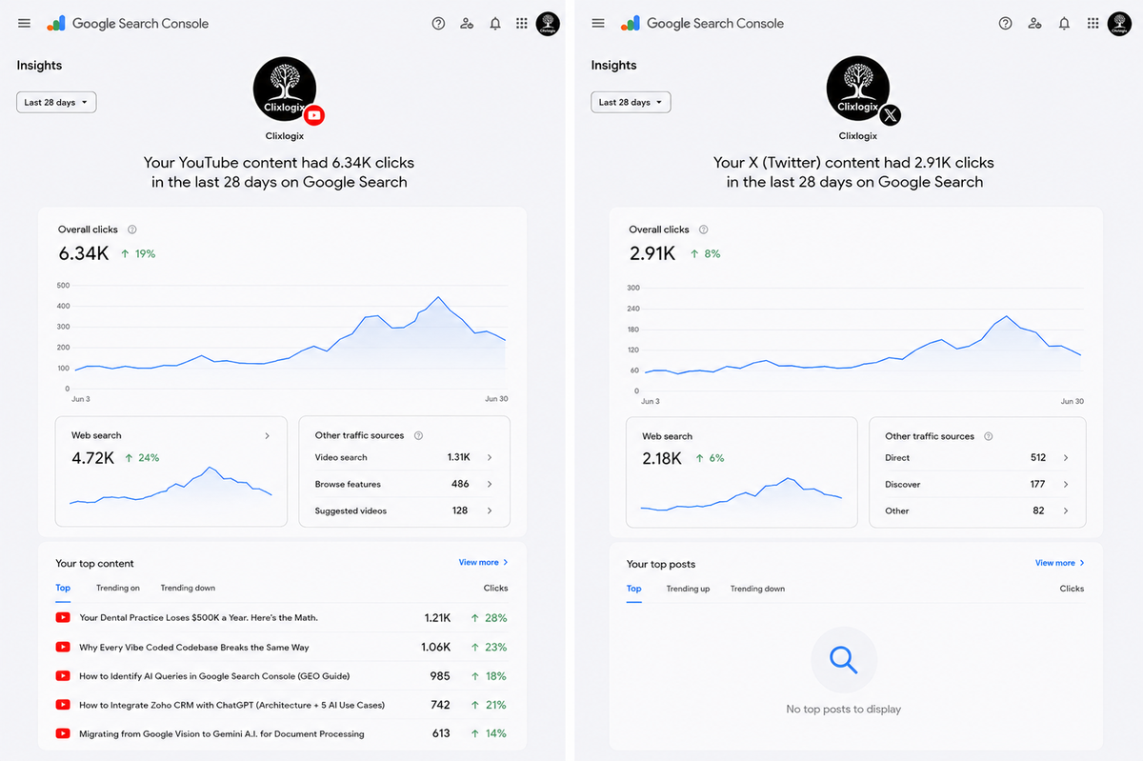Click the 82 Other traffic value
Viewport: 1143px width, 761px height.
click(1039, 511)
